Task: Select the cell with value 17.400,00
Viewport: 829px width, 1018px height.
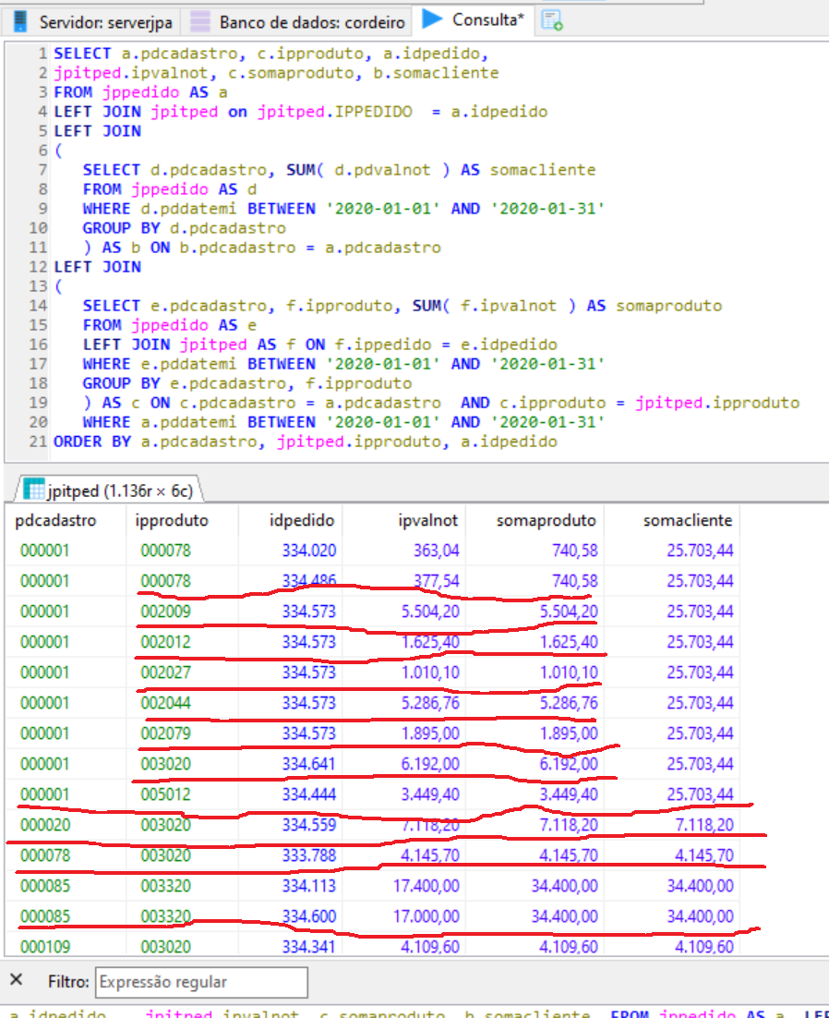Action: click(423, 886)
